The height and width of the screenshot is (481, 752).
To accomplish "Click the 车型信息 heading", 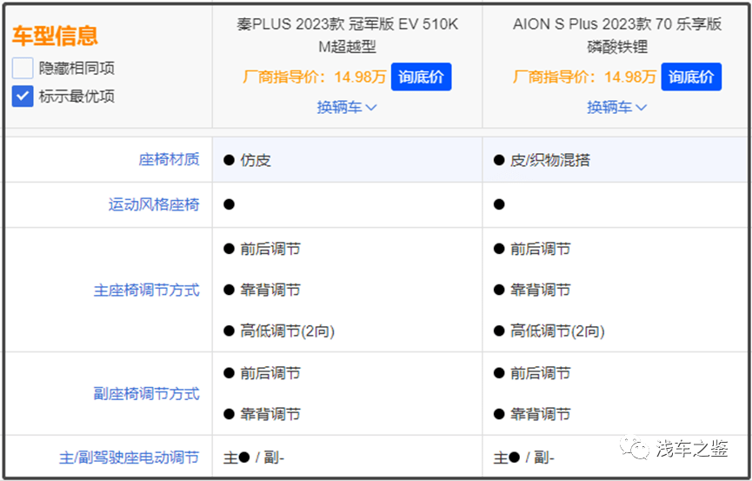I will 55,36.
